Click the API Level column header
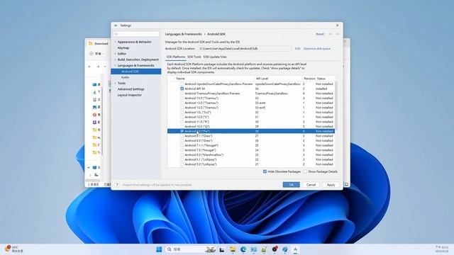 click(x=262, y=79)
